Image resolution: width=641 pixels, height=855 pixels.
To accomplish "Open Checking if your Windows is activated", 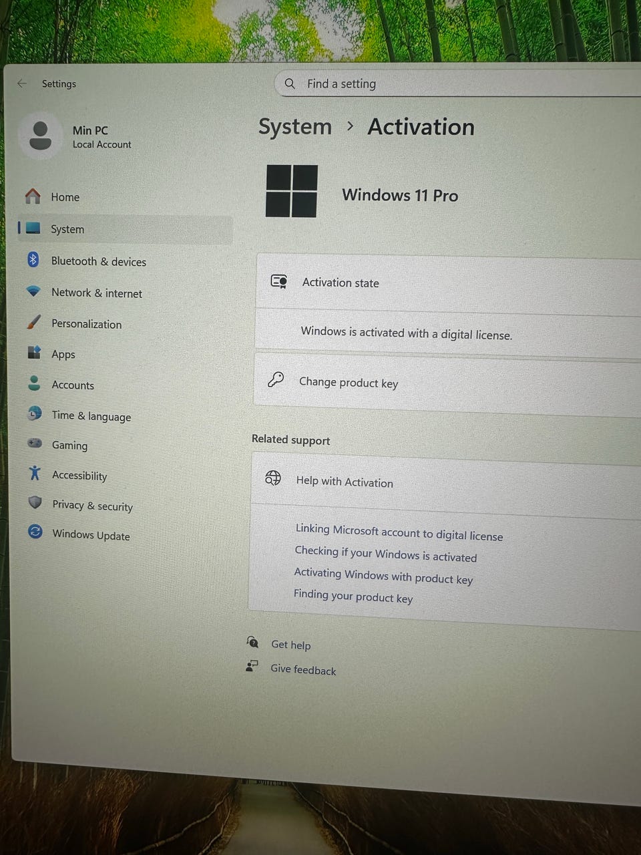I will (x=386, y=554).
